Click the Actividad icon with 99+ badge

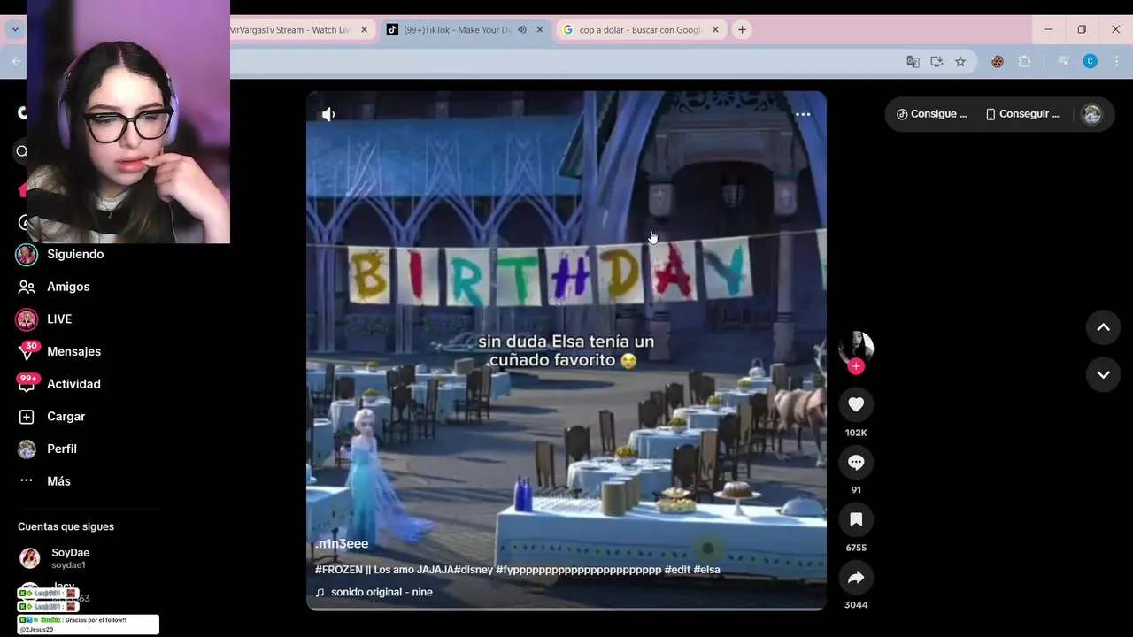27,384
